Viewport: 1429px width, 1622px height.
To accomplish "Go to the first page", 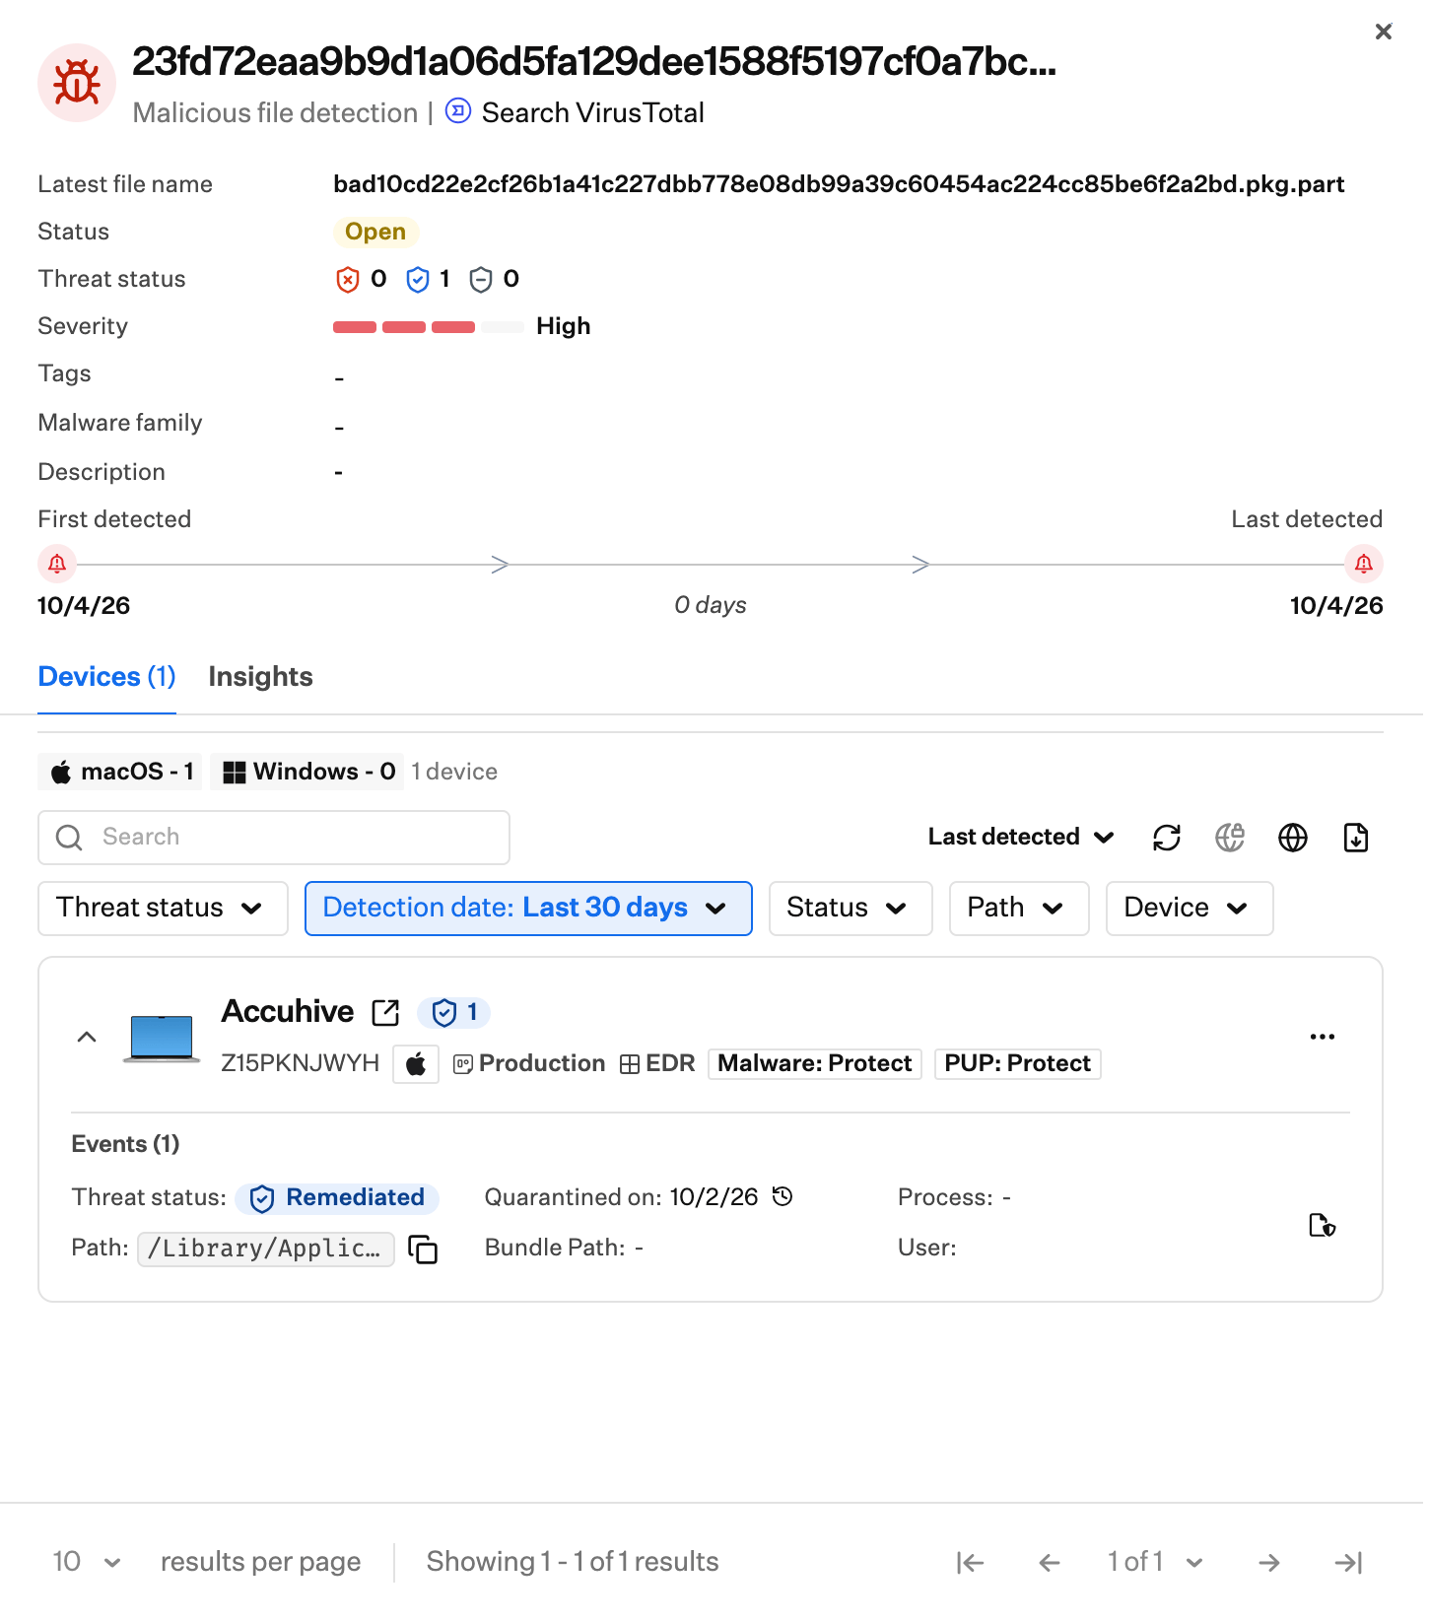I will pyautogui.click(x=970, y=1563).
